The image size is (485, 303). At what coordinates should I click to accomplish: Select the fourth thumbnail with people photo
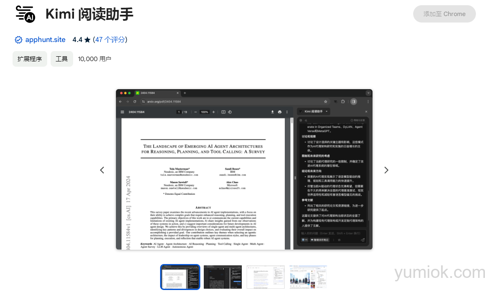coord(308,277)
